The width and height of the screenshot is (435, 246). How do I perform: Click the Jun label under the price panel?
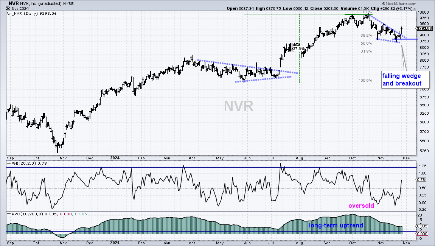247,158
